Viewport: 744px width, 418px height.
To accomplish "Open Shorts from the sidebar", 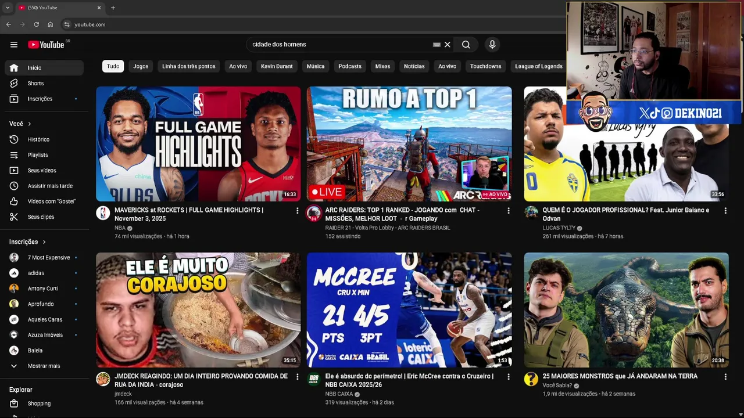I will pos(44,84).
